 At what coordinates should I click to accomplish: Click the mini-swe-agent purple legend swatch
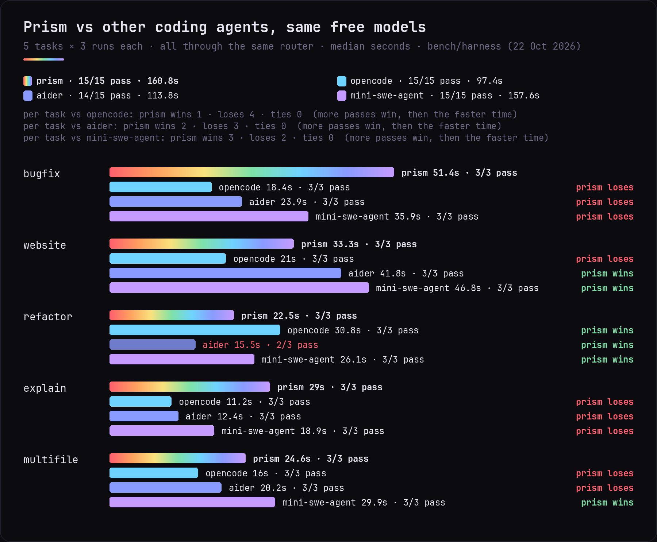pyautogui.click(x=342, y=96)
